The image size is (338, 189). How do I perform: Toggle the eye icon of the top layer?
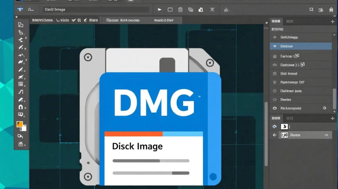(274, 127)
